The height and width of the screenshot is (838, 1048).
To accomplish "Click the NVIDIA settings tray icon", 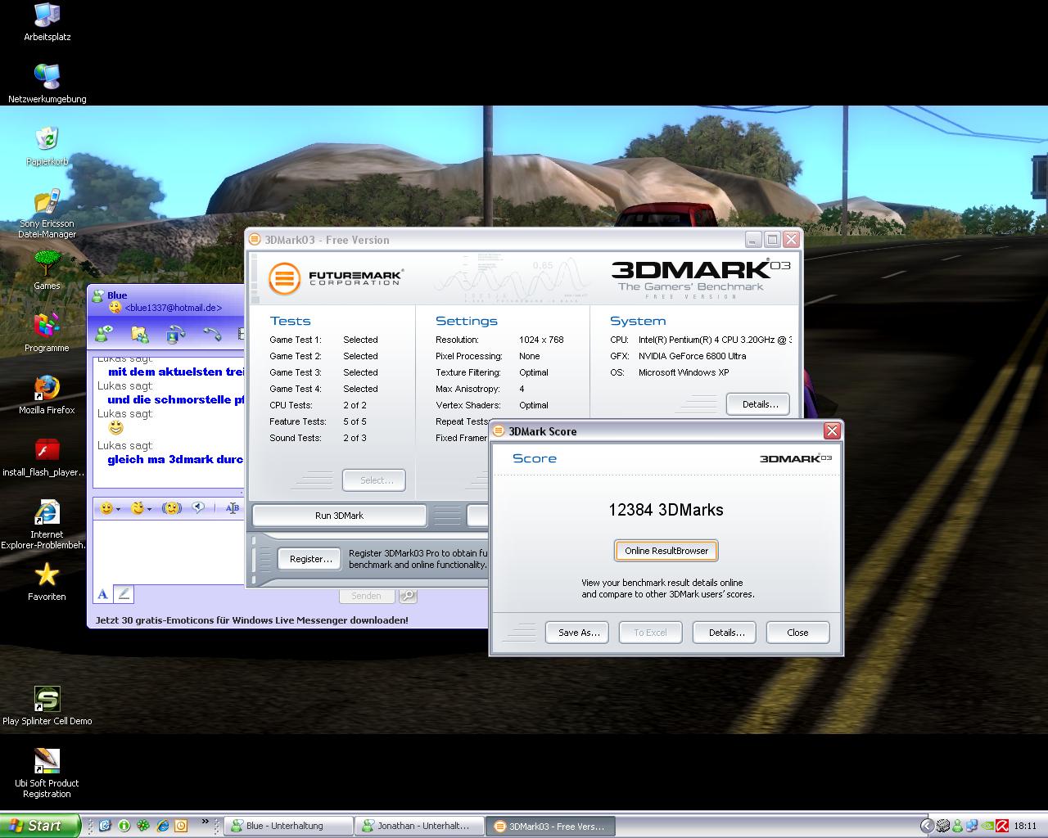I will [x=987, y=826].
